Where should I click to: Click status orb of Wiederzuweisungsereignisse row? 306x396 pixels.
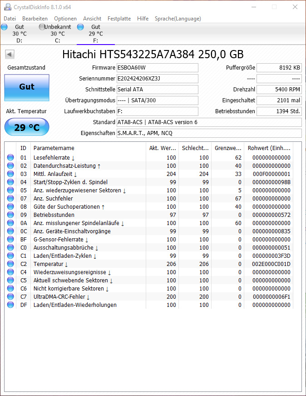(x=10, y=272)
